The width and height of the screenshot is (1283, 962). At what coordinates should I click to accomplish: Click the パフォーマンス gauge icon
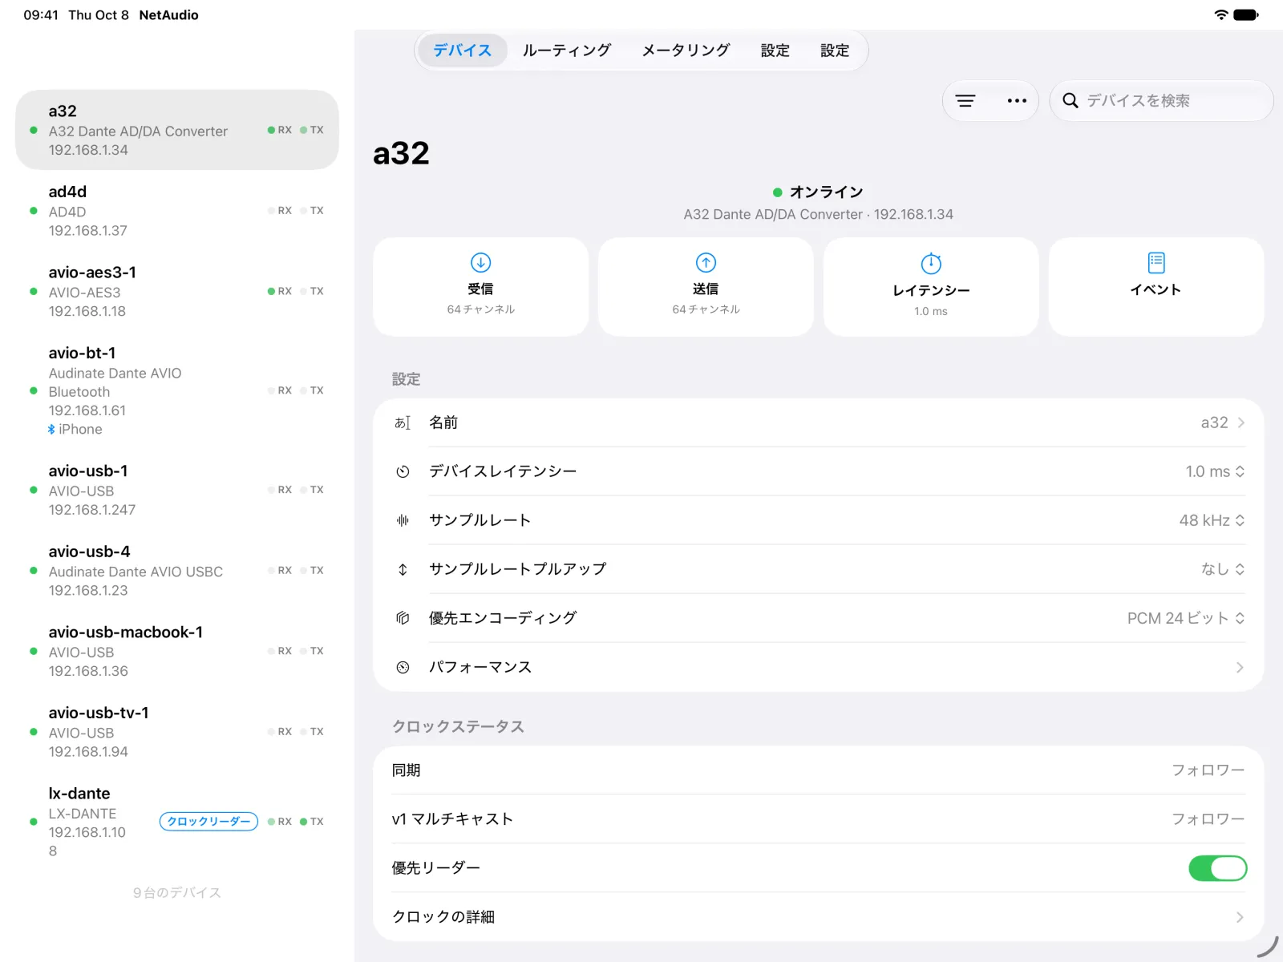[403, 667]
